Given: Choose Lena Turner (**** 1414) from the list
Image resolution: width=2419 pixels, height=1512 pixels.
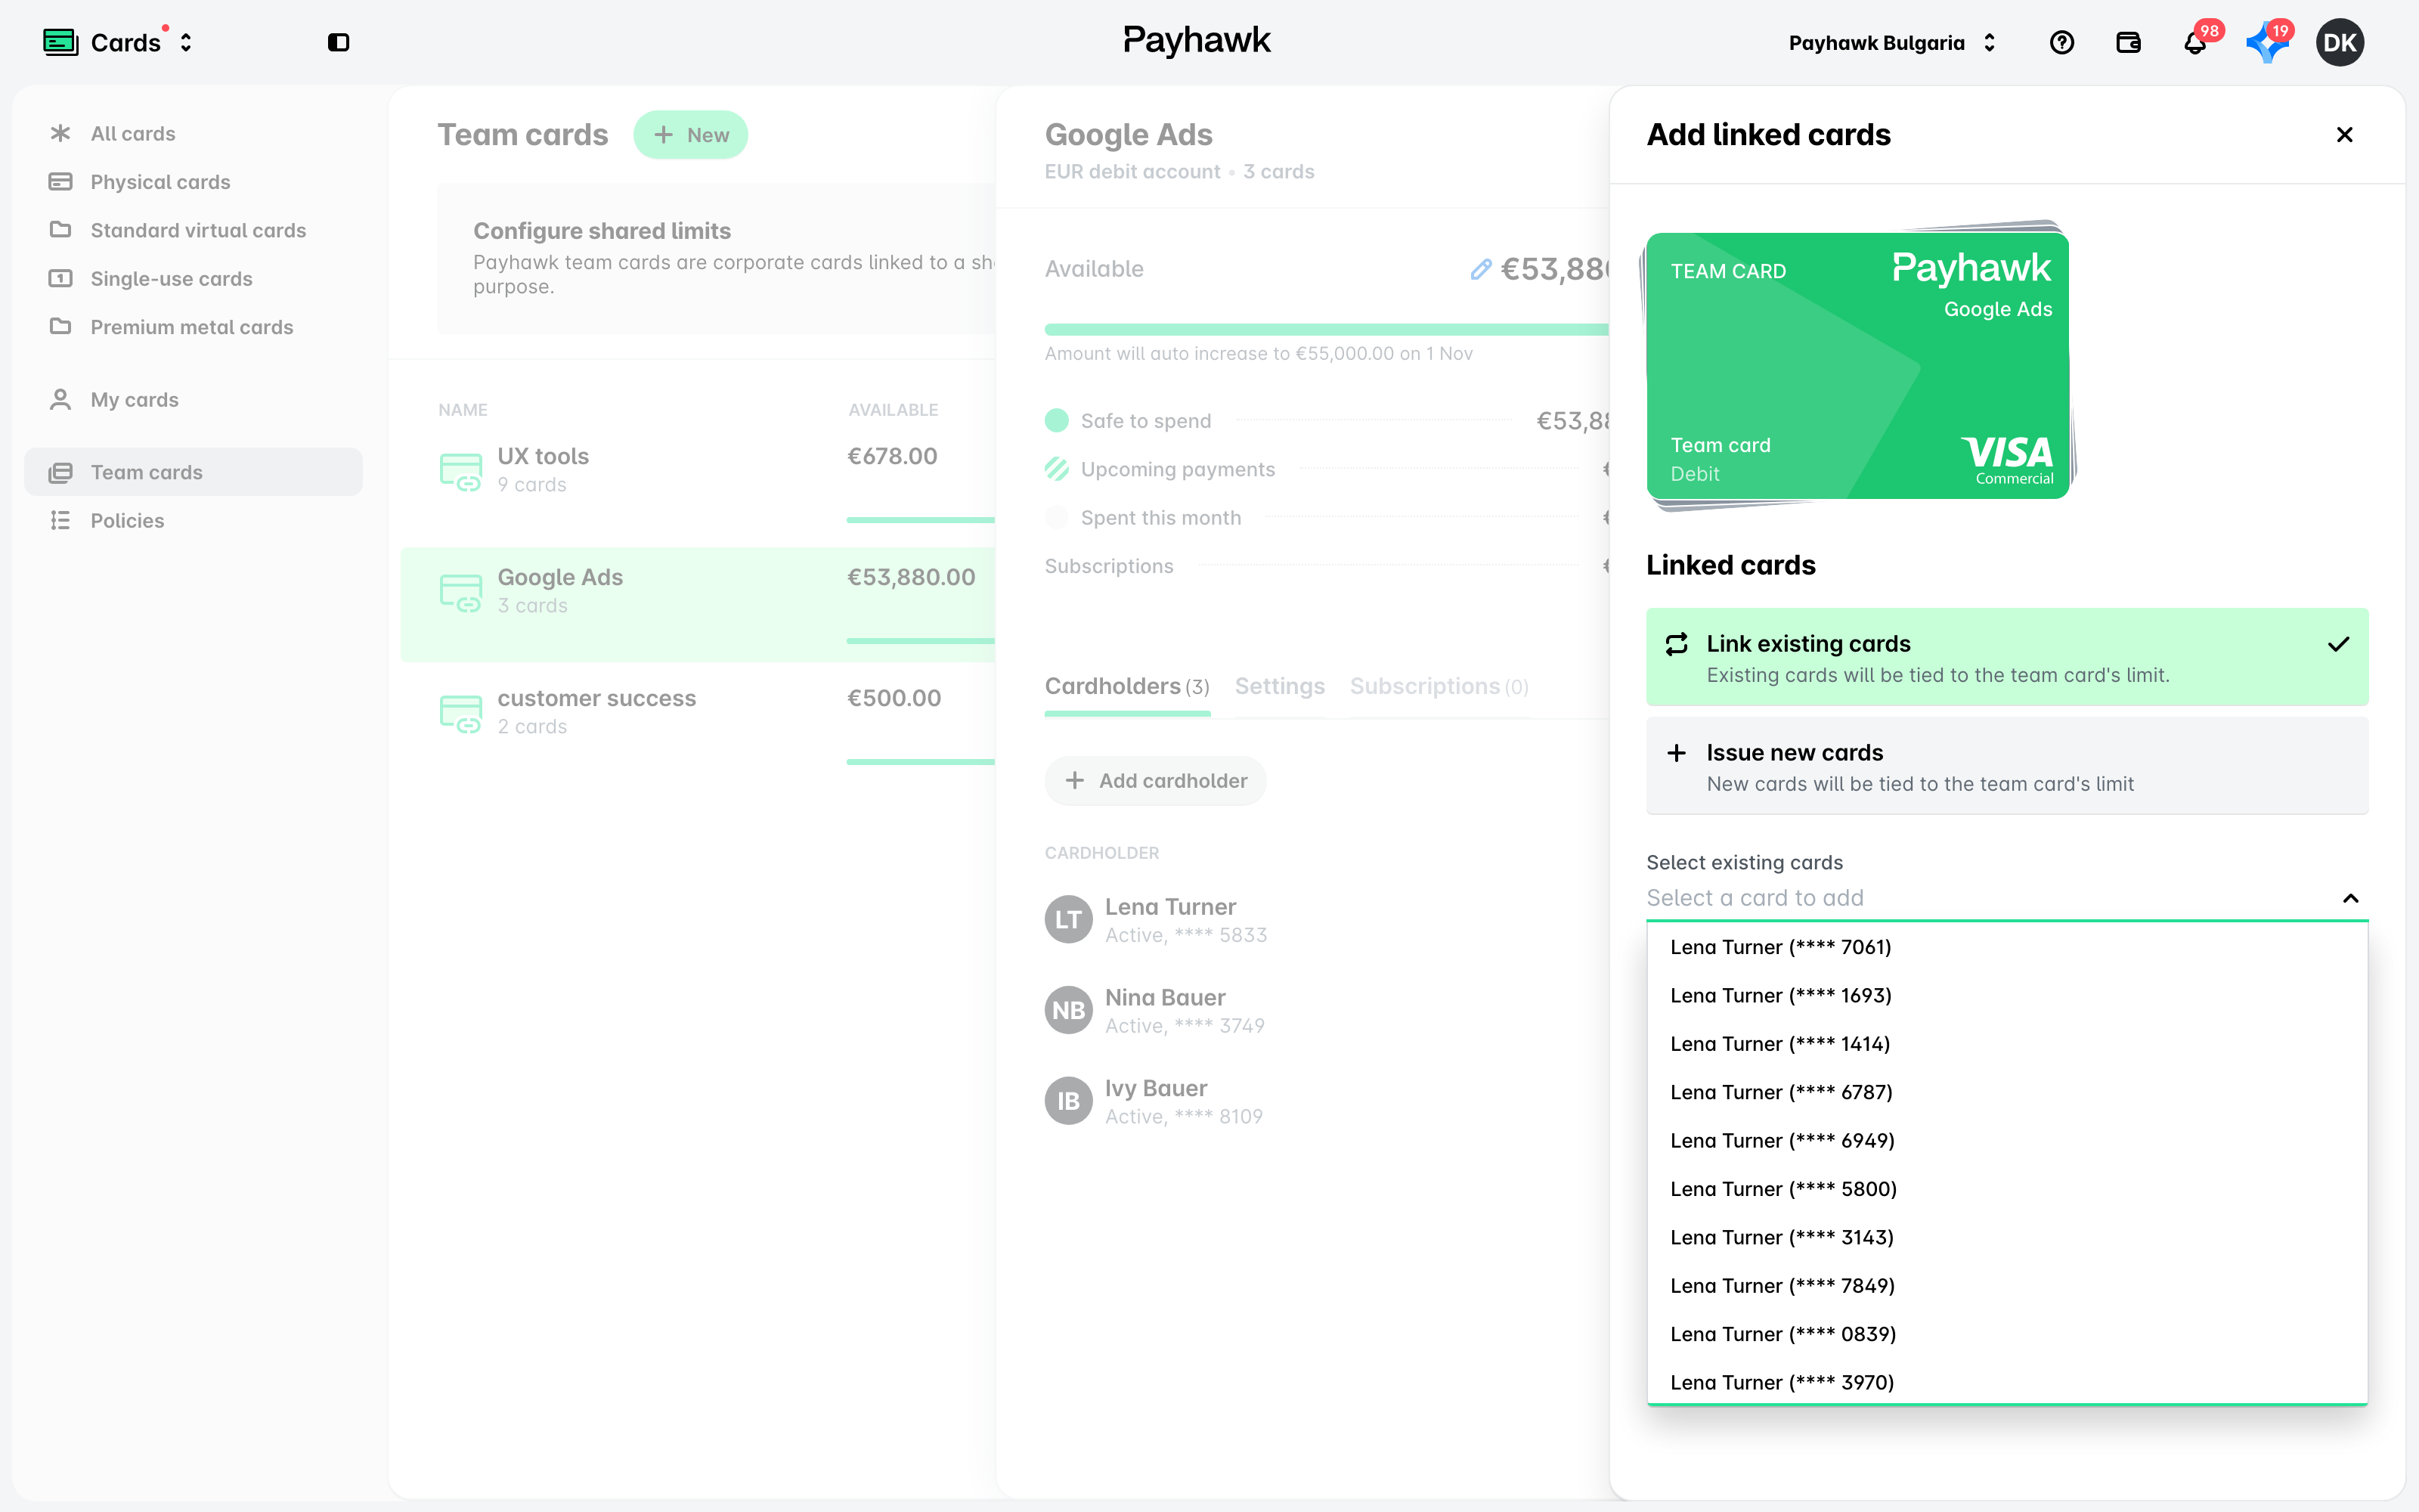Looking at the screenshot, I should tap(2007, 1043).
